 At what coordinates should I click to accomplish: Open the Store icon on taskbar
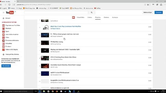(x=48, y=91)
